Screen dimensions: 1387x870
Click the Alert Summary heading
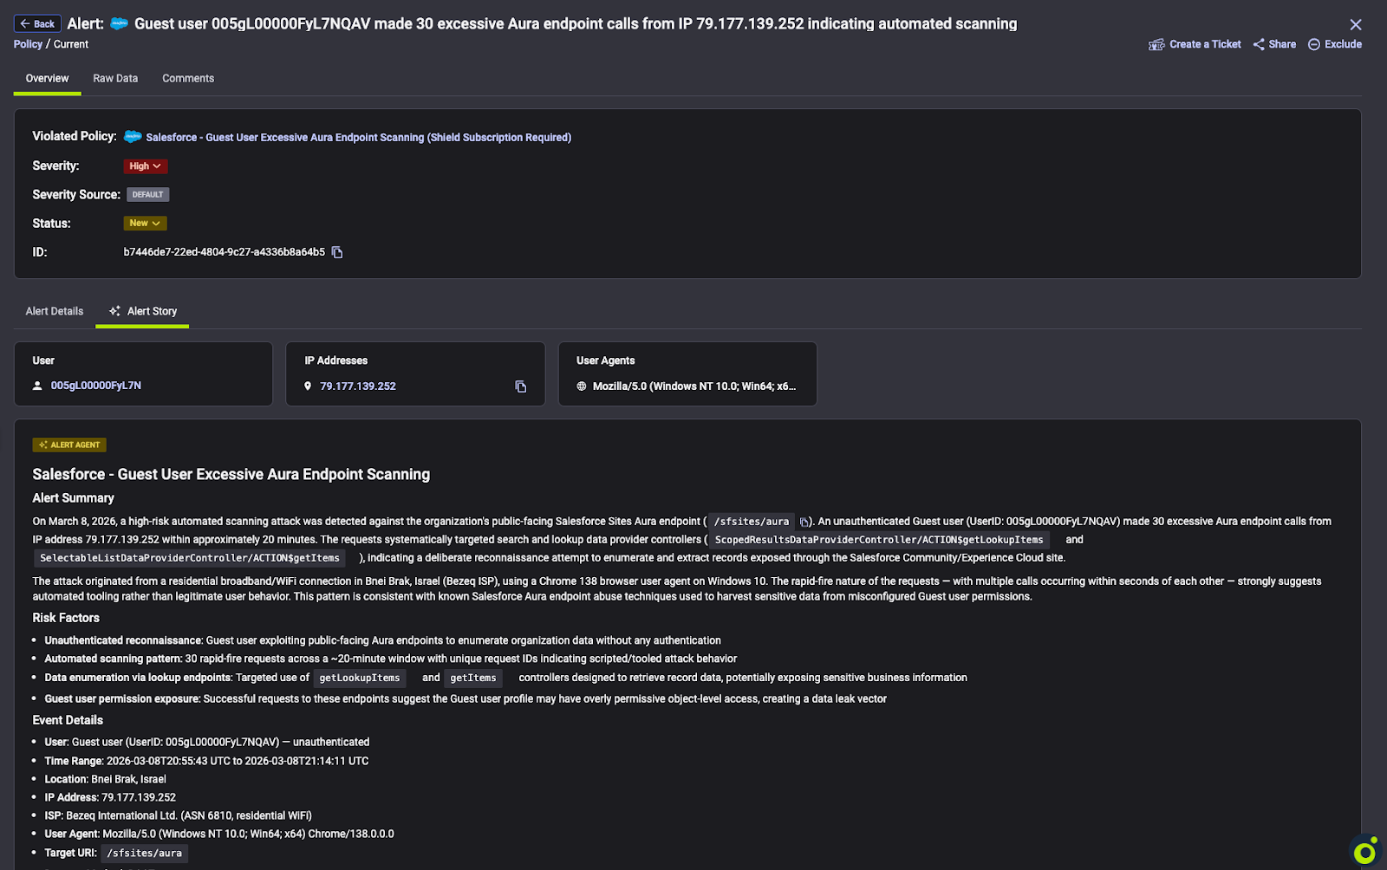(74, 498)
